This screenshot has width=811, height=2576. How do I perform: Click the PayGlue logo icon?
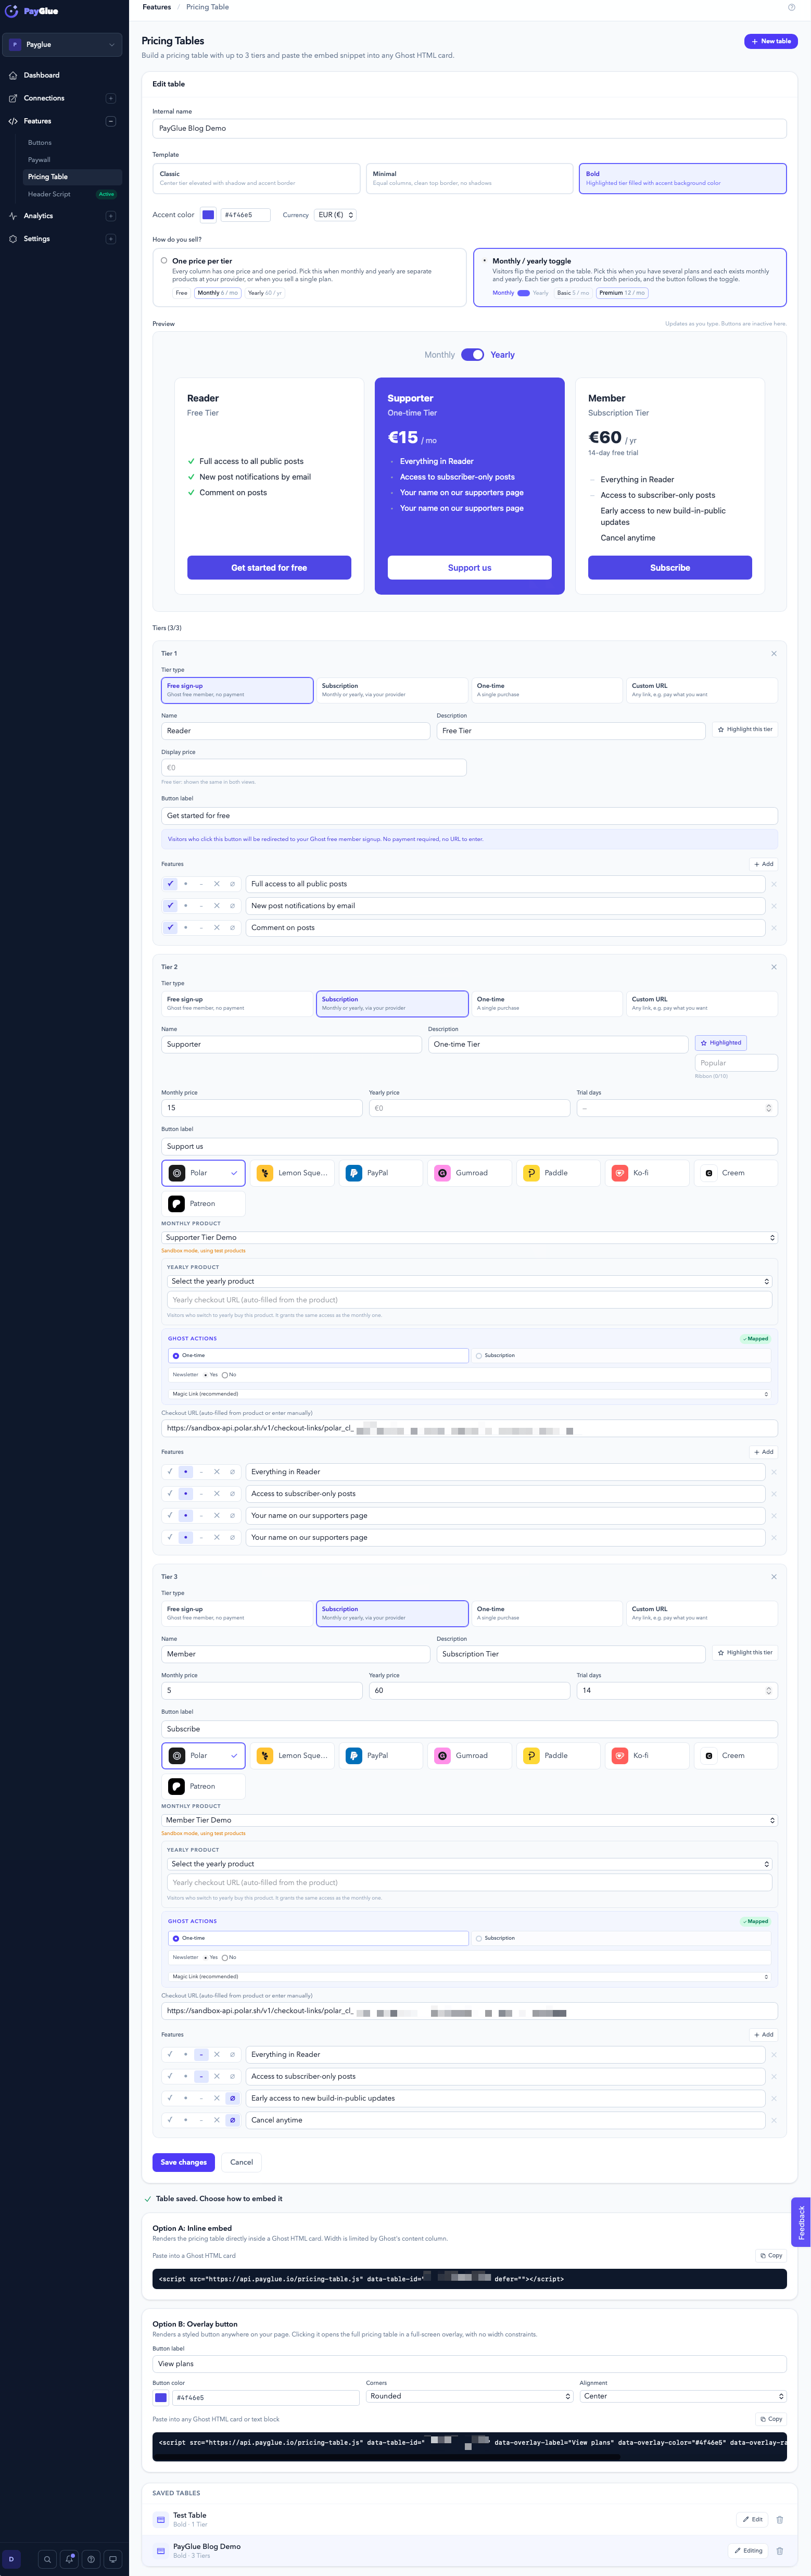tap(12, 11)
